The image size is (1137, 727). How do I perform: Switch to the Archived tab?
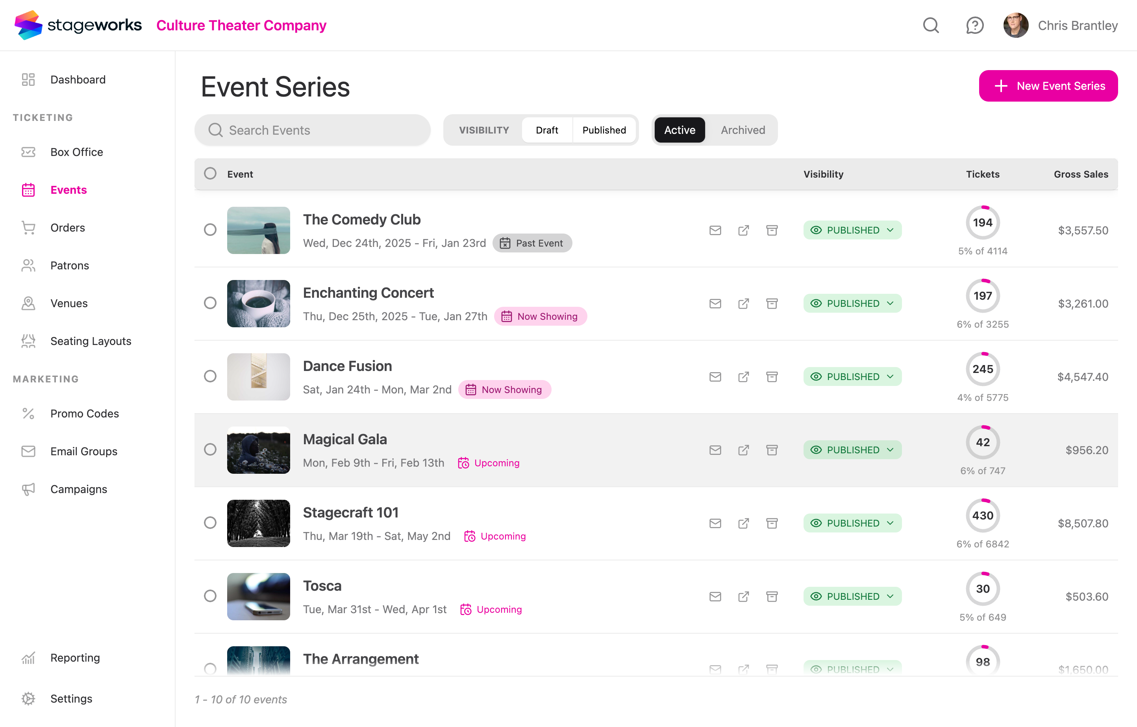click(x=742, y=130)
